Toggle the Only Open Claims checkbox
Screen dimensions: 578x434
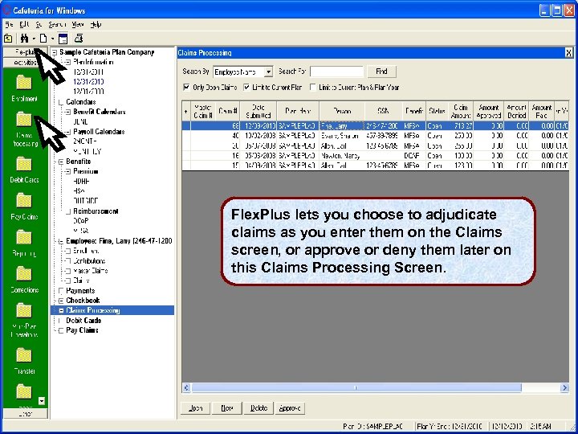pos(186,88)
